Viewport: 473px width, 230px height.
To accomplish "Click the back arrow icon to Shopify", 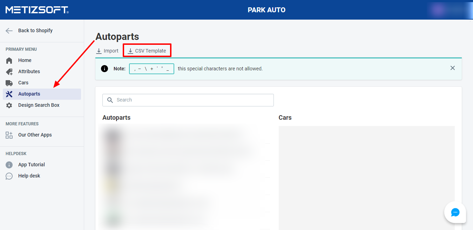I will pos(9,30).
